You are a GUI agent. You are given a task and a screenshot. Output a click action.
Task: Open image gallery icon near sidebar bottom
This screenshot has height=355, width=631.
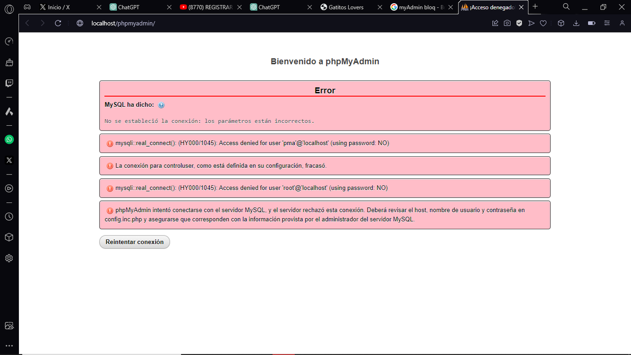point(9,326)
